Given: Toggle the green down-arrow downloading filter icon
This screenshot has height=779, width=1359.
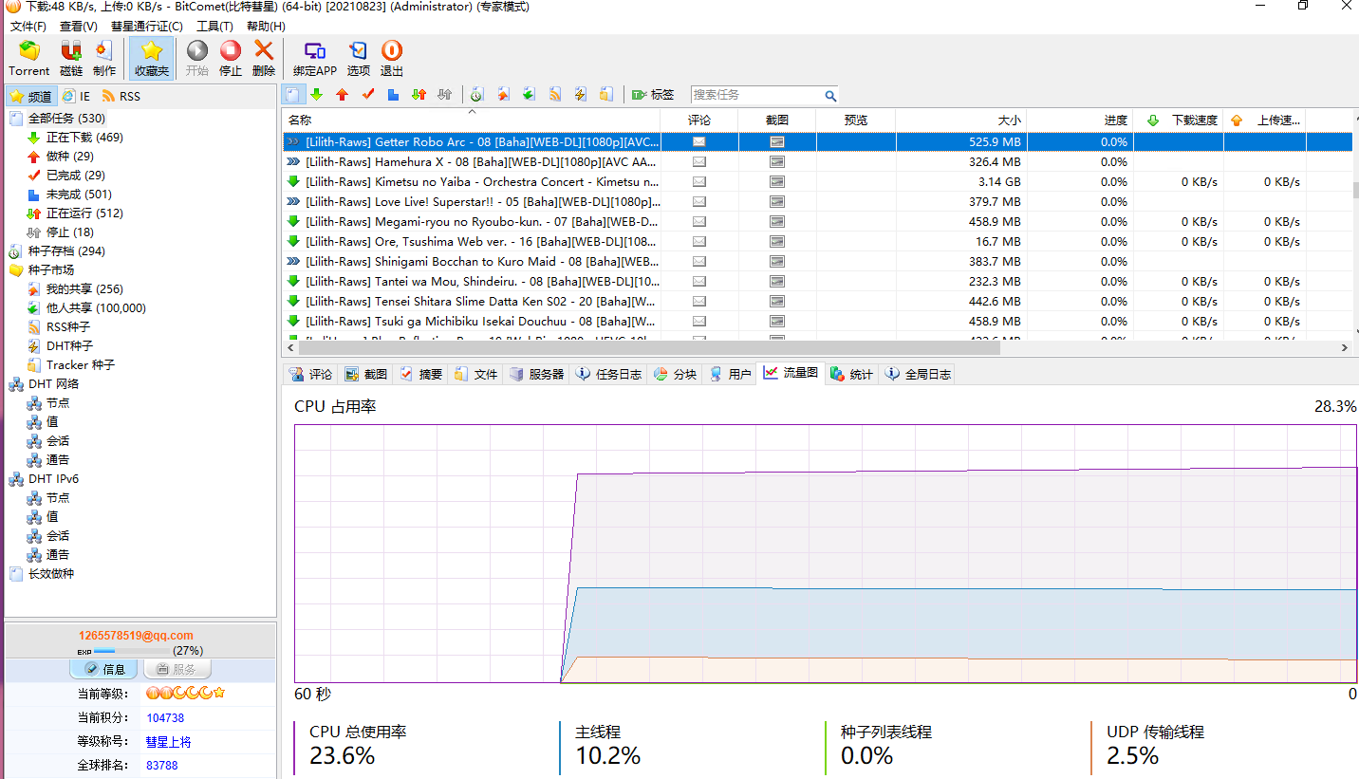Looking at the screenshot, I should [317, 95].
